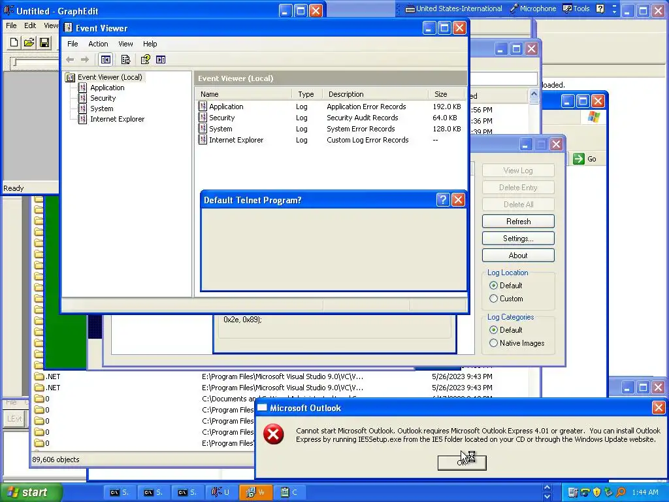Sort by Name column header

click(243, 94)
